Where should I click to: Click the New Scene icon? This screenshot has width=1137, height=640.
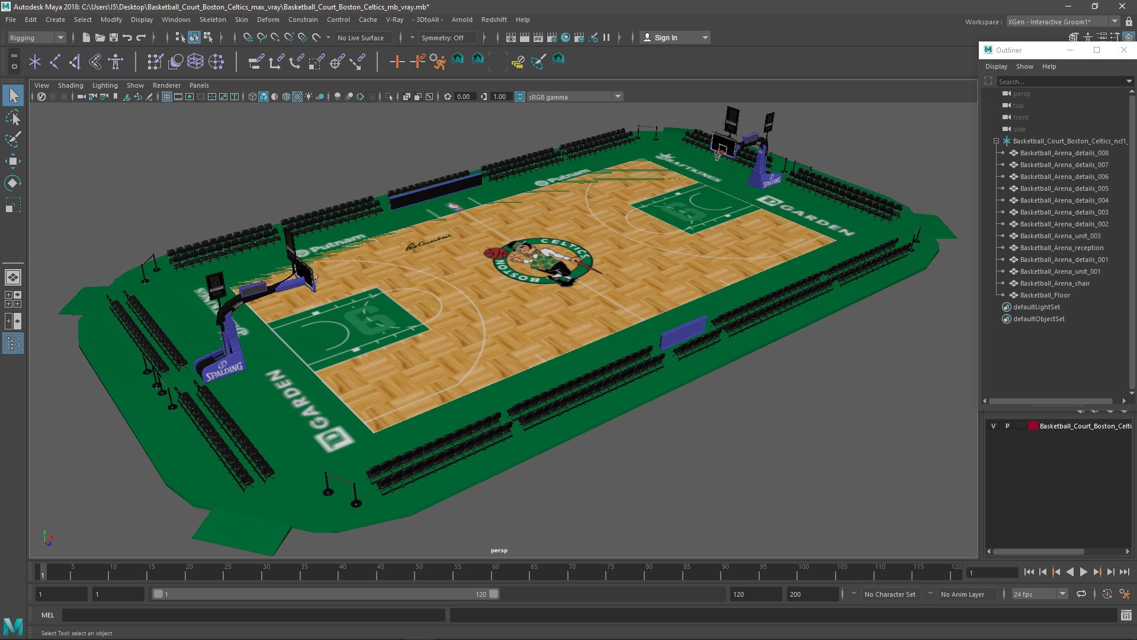(86, 37)
